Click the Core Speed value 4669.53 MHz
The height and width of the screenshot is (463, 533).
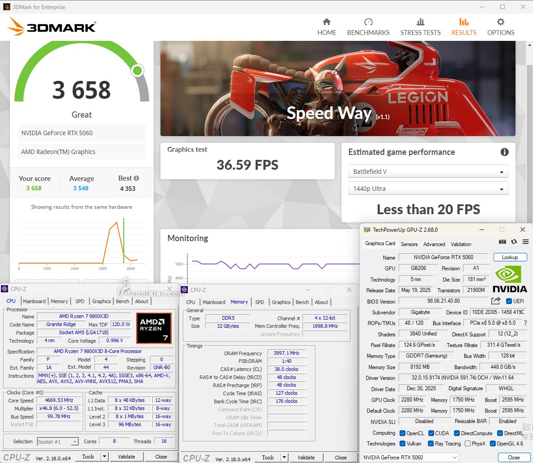point(59,400)
